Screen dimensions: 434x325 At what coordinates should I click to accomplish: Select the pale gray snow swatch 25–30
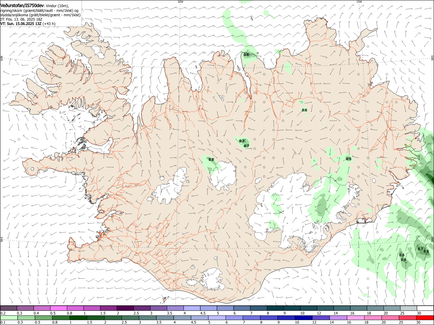409,308
